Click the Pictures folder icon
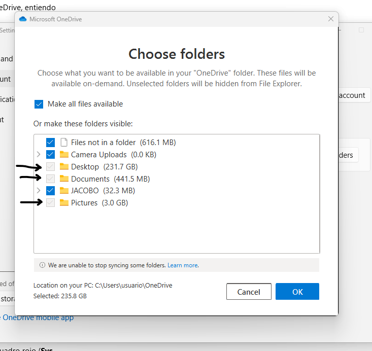The image size is (372, 351). [x=64, y=202]
